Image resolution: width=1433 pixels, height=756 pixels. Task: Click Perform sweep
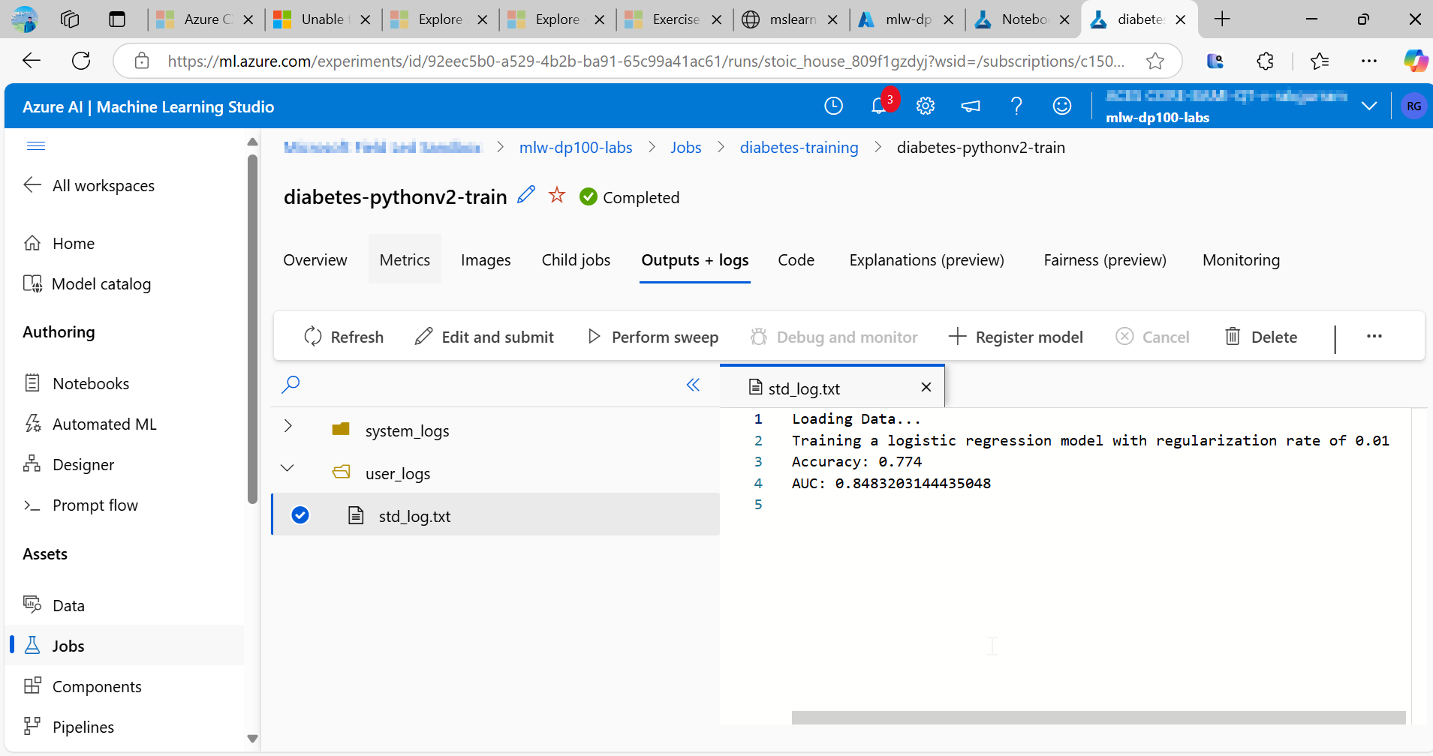click(652, 337)
